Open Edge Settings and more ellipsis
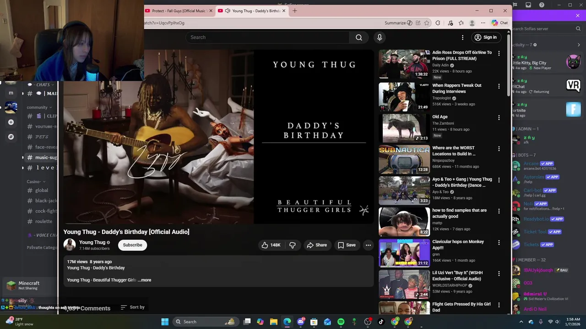Viewport: 586px width, 329px height. (x=483, y=23)
